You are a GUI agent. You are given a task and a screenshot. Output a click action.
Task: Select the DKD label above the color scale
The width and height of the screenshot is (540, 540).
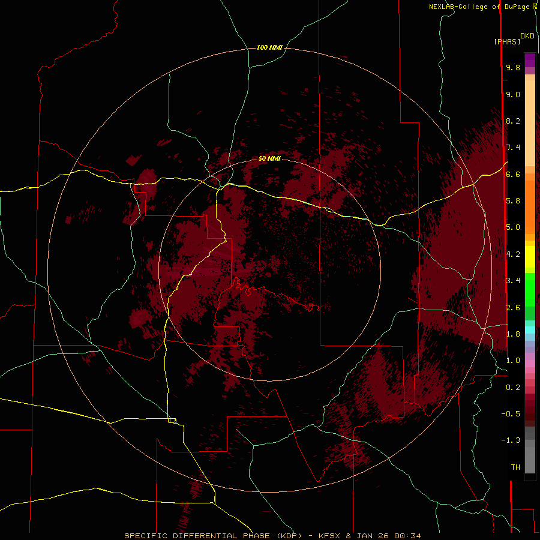click(527, 36)
